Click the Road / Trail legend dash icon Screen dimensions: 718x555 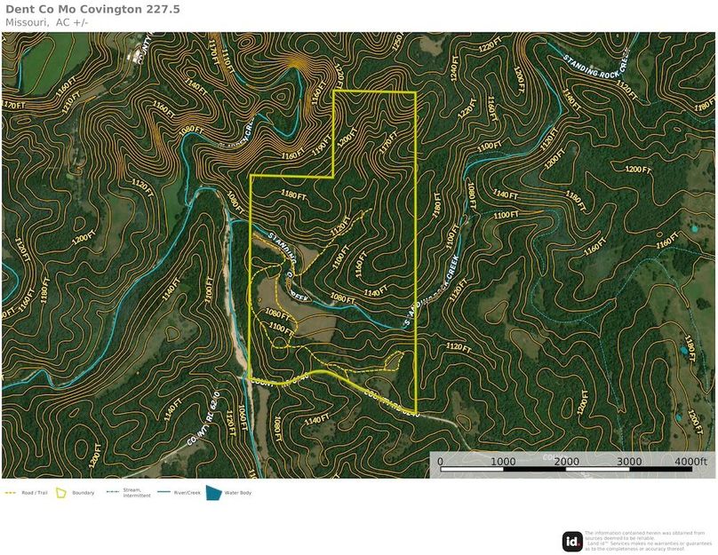tap(11, 493)
